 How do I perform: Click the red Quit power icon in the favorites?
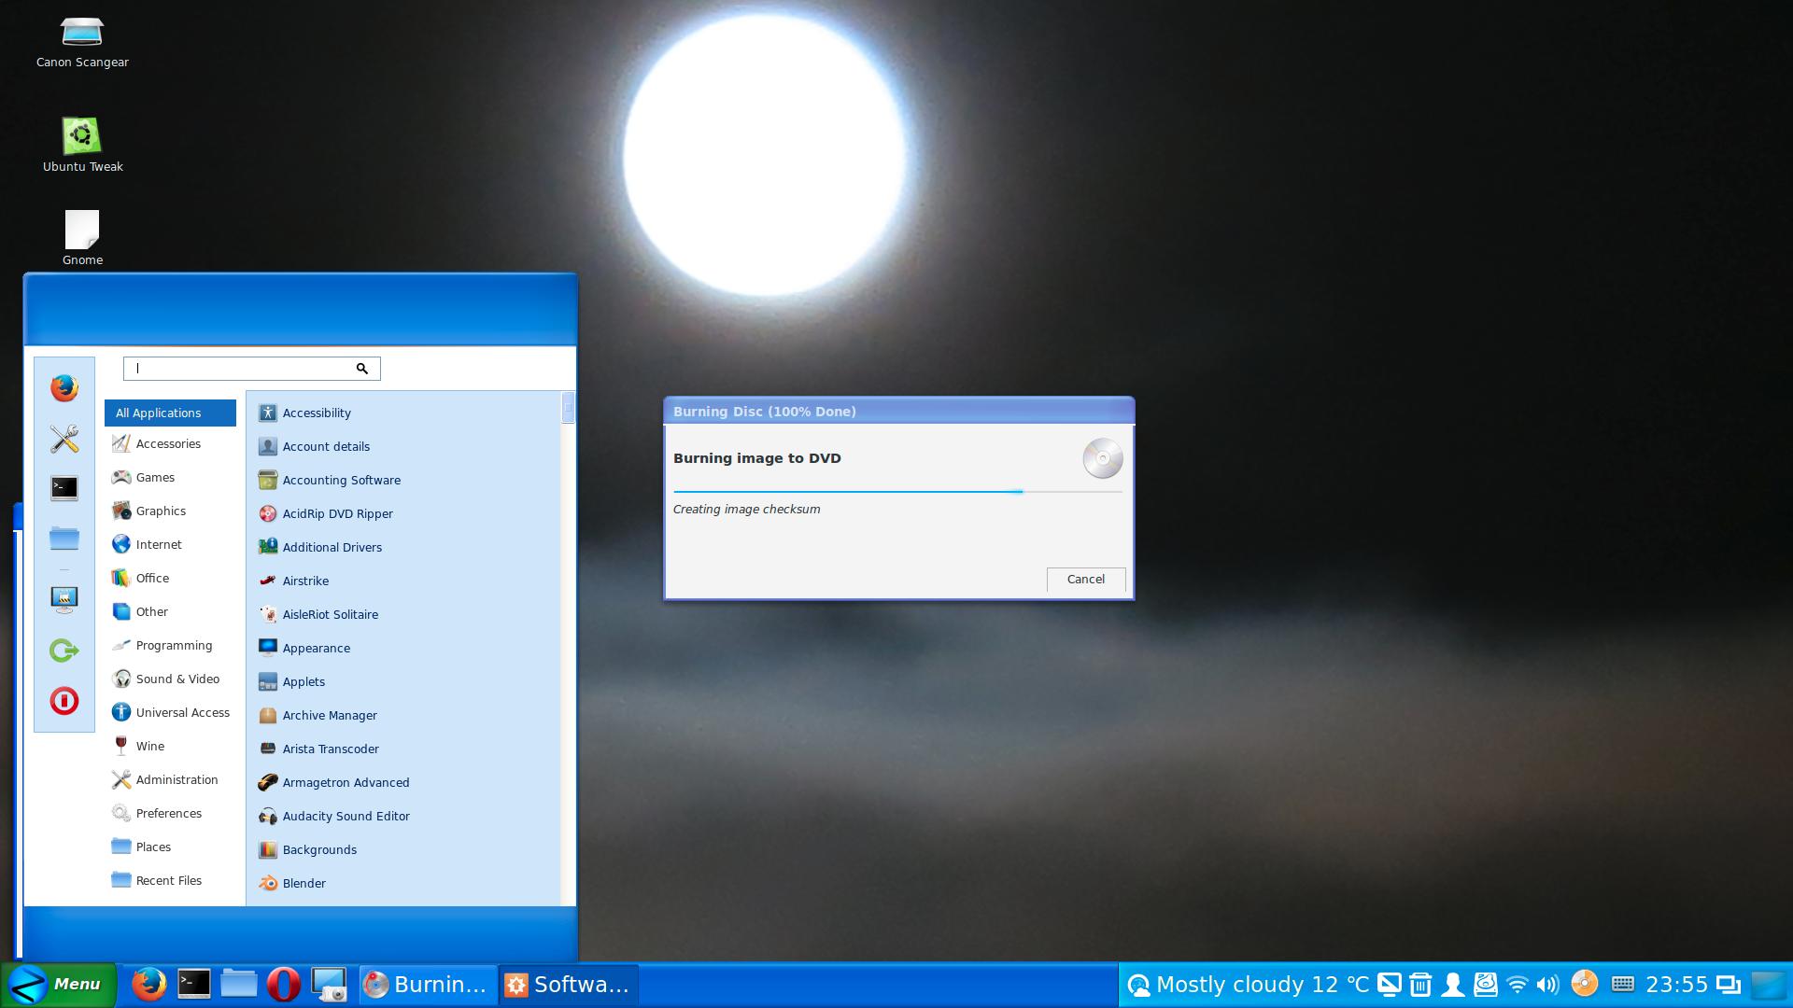tap(64, 701)
